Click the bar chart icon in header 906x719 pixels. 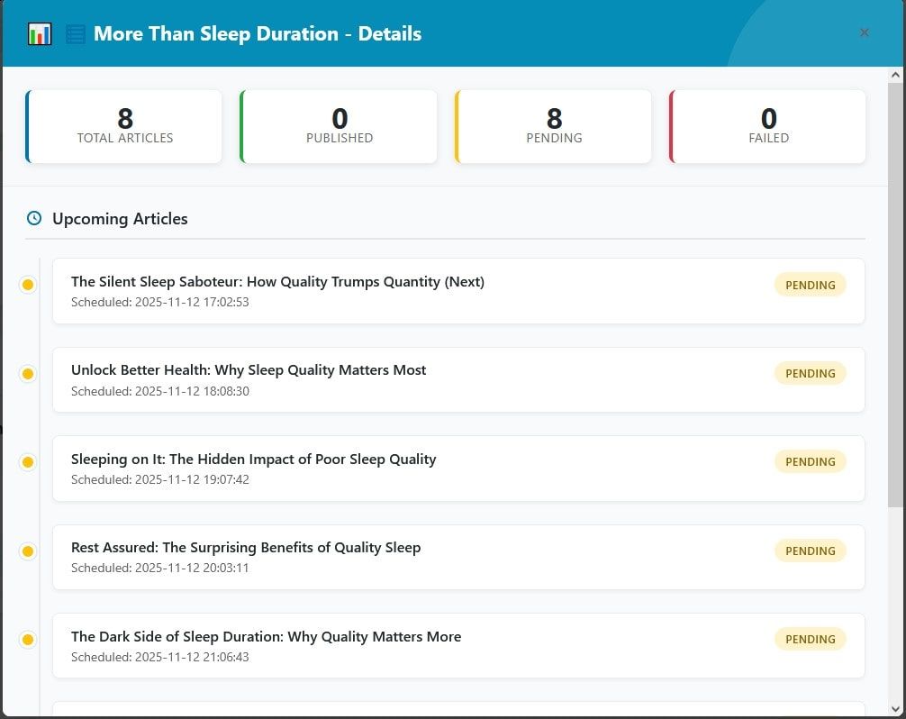click(x=40, y=34)
